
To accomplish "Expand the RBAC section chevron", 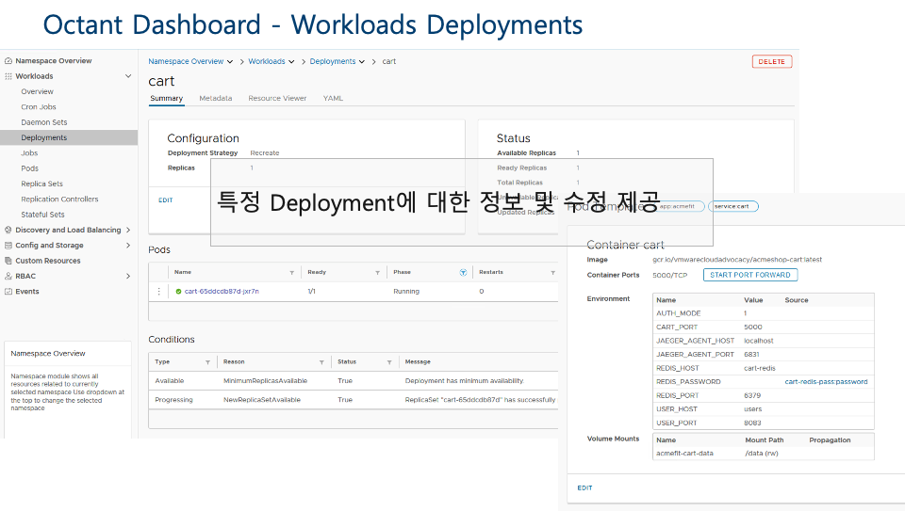I will coord(128,276).
